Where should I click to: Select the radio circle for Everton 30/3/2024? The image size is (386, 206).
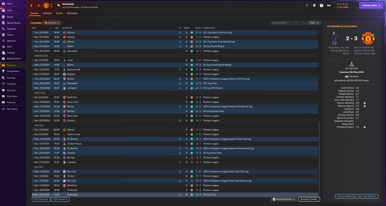(33, 121)
